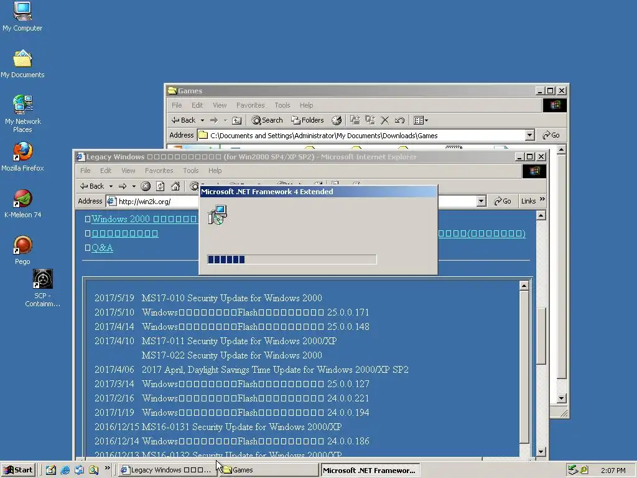Screen dimensions: 637x478
Task: Click the Delete X icon in Games toolbar
Action: click(384, 120)
